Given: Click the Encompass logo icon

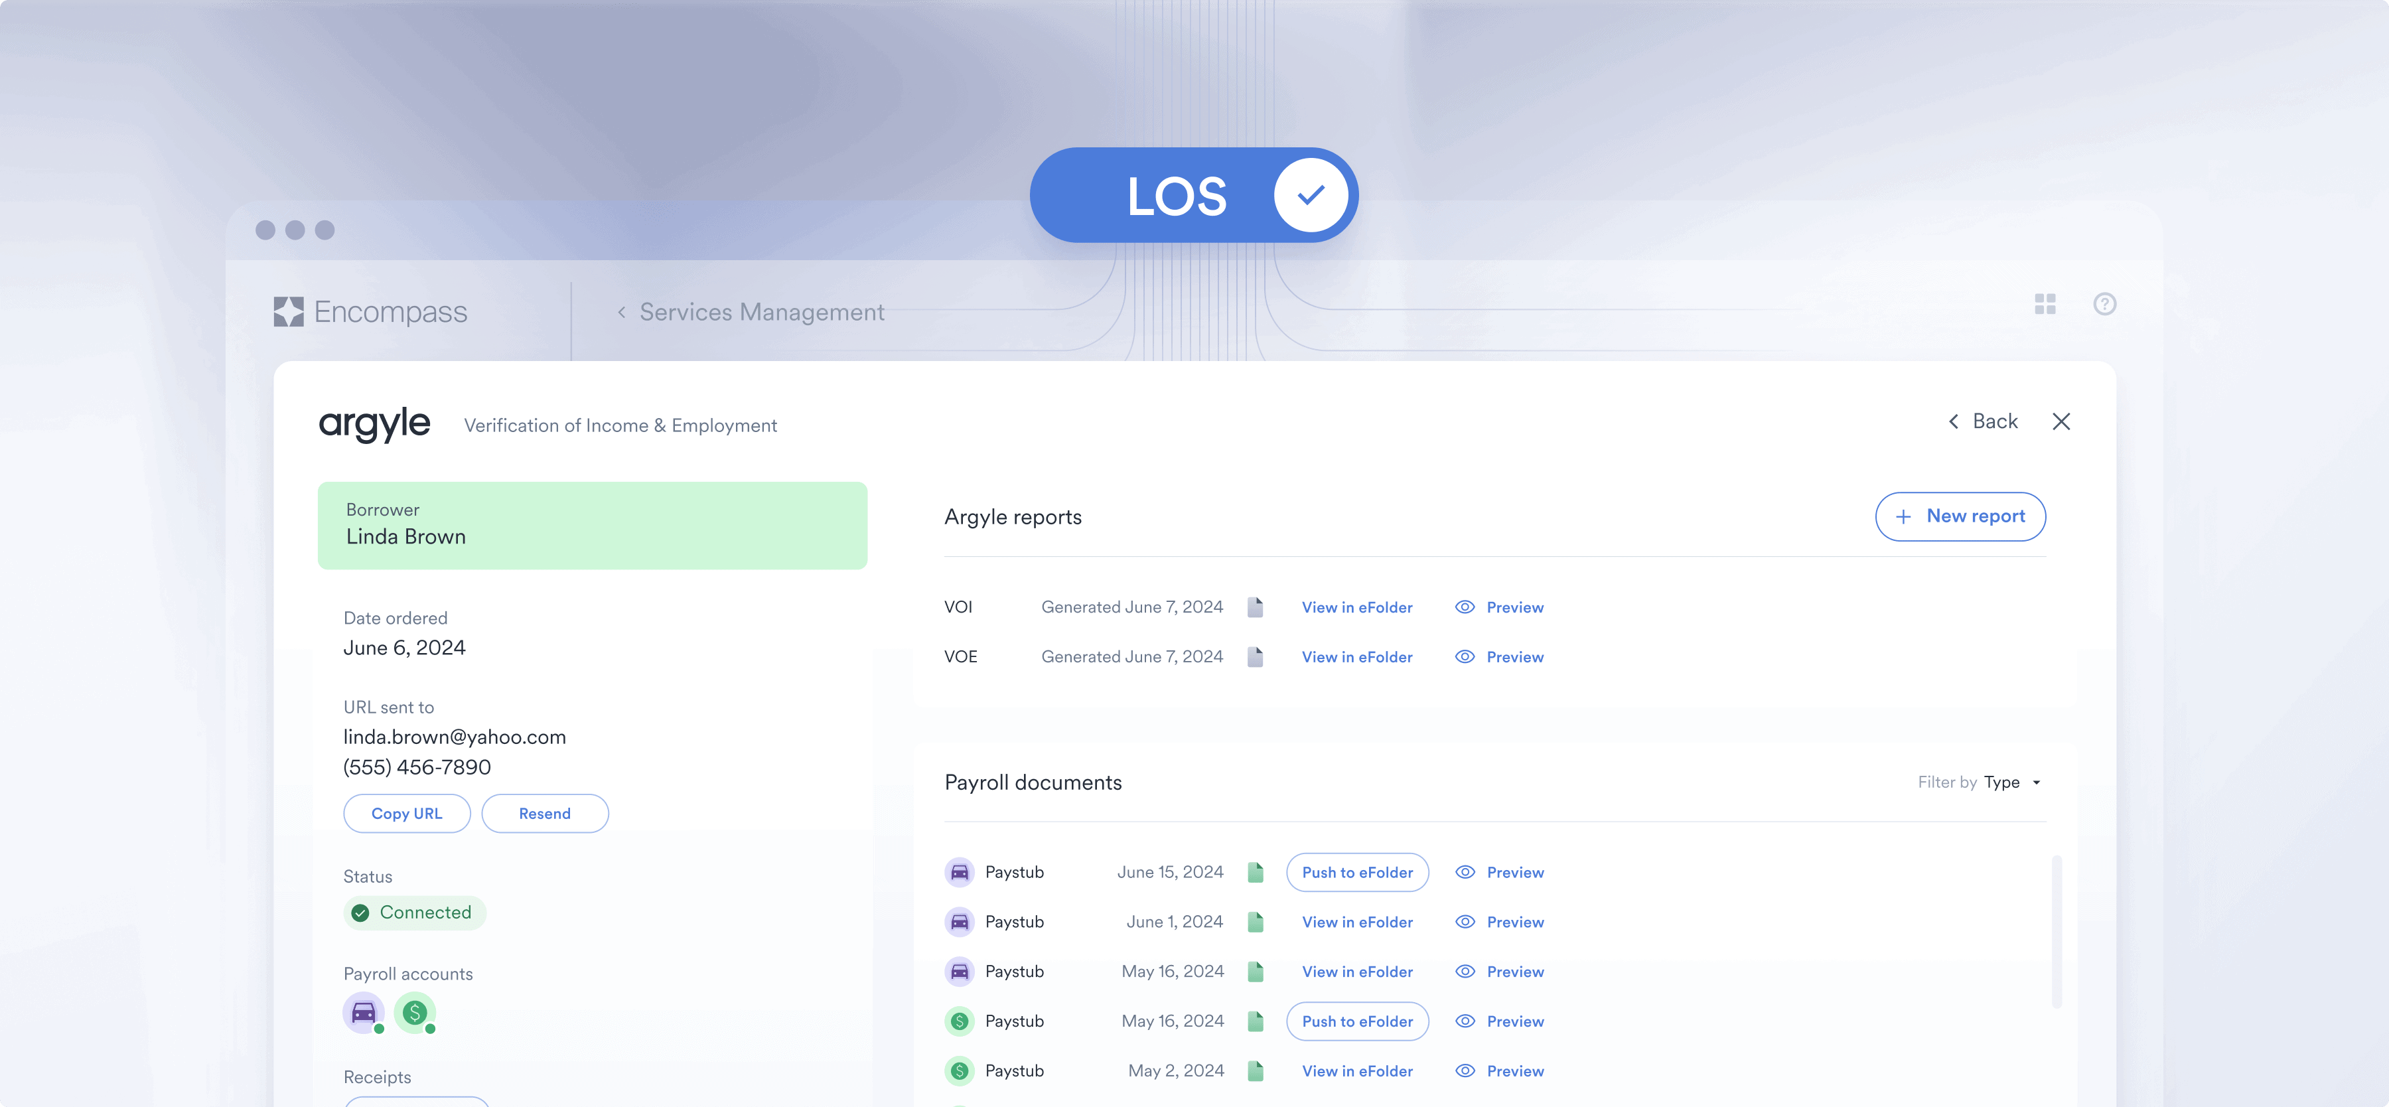Looking at the screenshot, I should tap(289, 311).
